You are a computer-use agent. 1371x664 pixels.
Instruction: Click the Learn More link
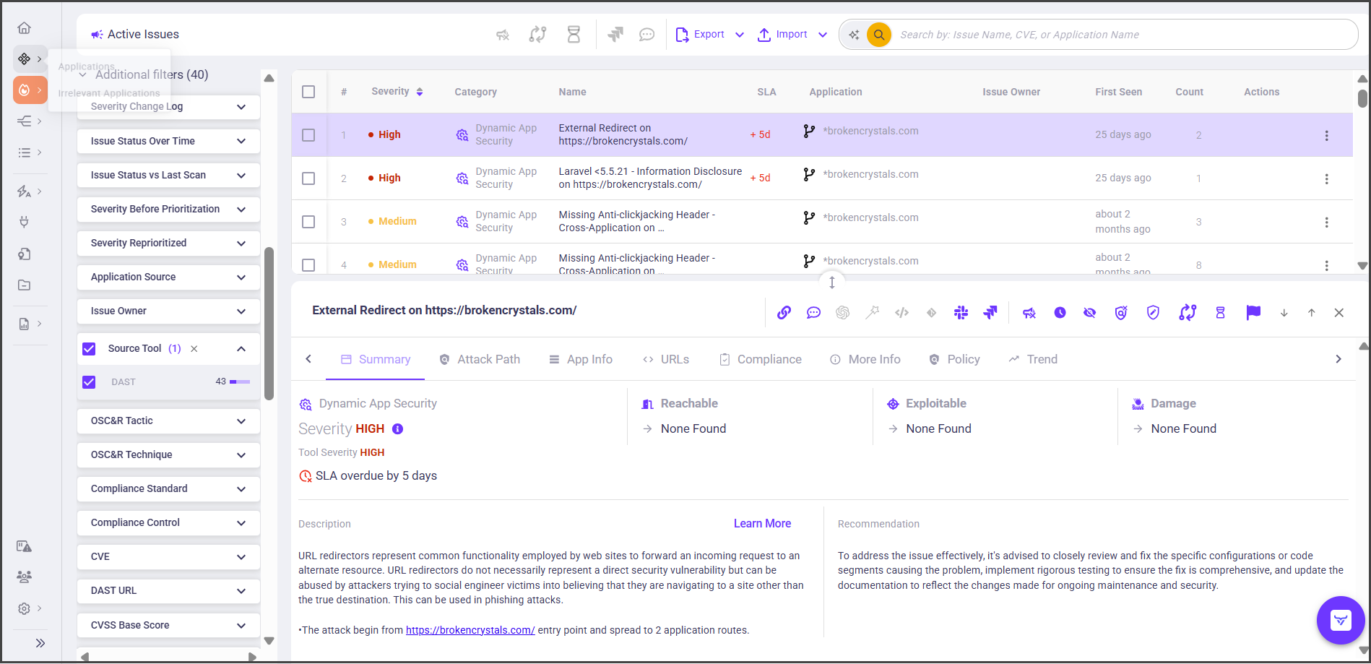[762, 524]
